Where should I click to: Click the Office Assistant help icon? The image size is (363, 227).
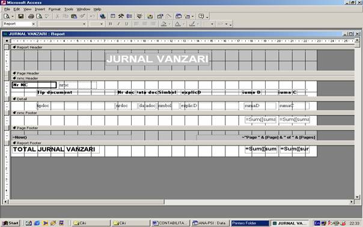click(x=201, y=16)
